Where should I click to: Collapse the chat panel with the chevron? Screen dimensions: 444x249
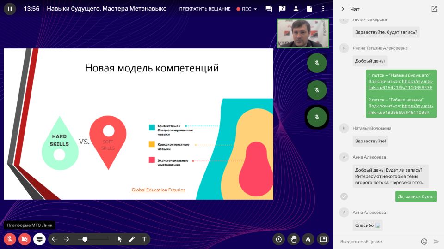point(343,9)
